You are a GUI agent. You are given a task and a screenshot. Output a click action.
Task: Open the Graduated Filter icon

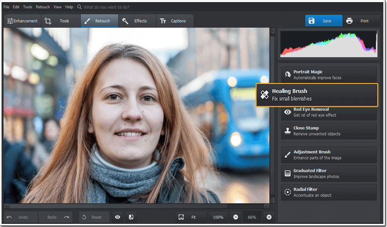click(x=287, y=174)
